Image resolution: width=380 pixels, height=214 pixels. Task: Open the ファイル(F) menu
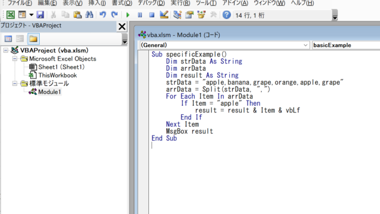point(20,3)
